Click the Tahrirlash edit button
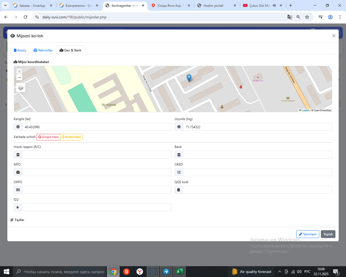This screenshot has width=346, height=277. [x=307, y=234]
